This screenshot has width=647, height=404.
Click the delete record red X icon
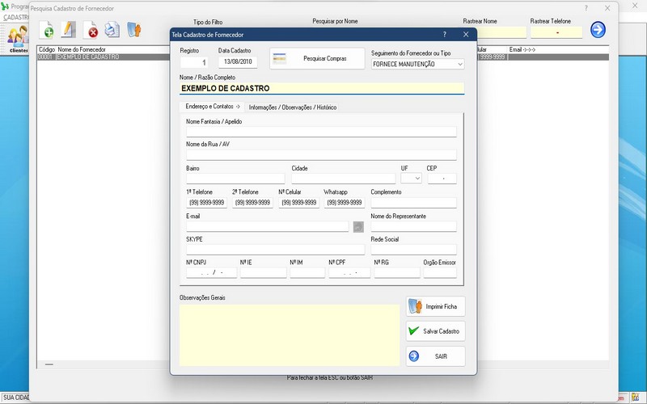coord(91,30)
